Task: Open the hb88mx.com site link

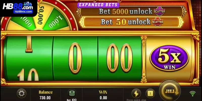Action: pos(23,12)
